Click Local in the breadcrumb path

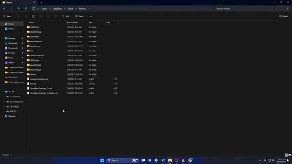(70, 9)
